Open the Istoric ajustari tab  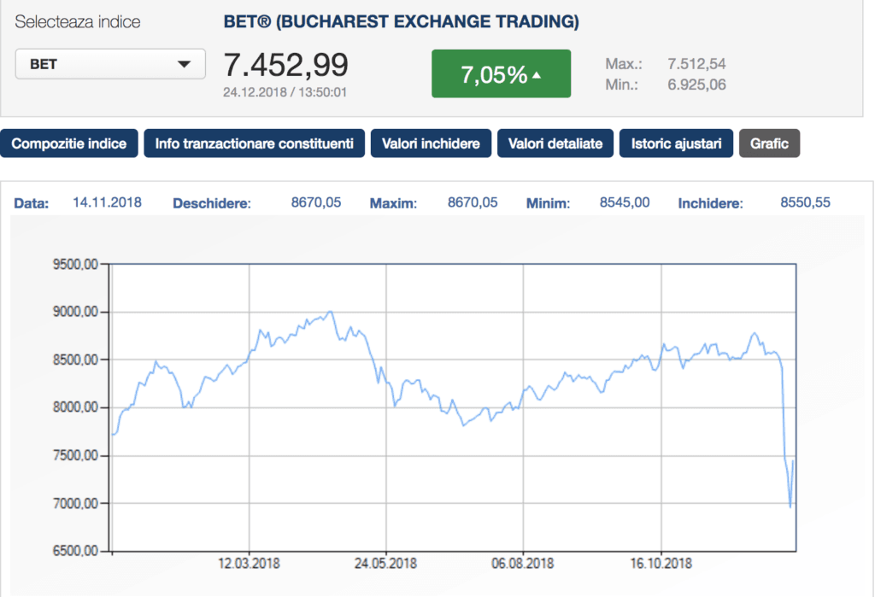point(677,143)
